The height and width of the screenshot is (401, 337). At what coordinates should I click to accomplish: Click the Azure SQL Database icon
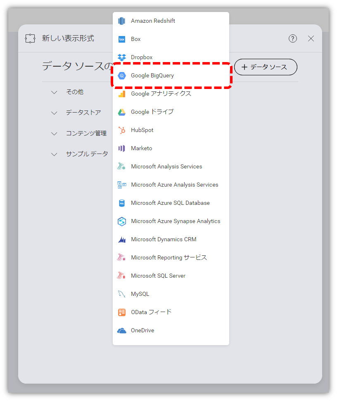point(122,203)
